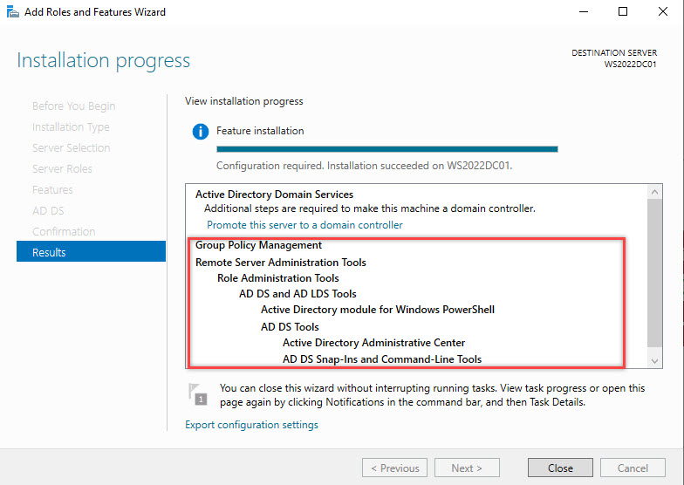This screenshot has width=684, height=485.
Task: Select the Installation Type step
Action: tap(71, 127)
